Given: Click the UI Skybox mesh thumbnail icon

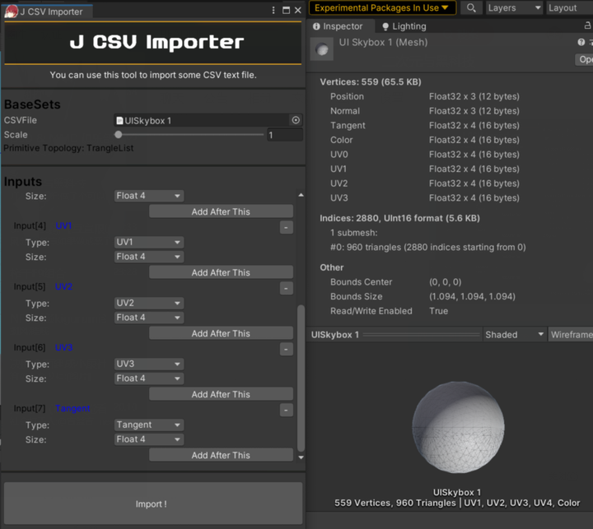Looking at the screenshot, I should coord(321,49).
